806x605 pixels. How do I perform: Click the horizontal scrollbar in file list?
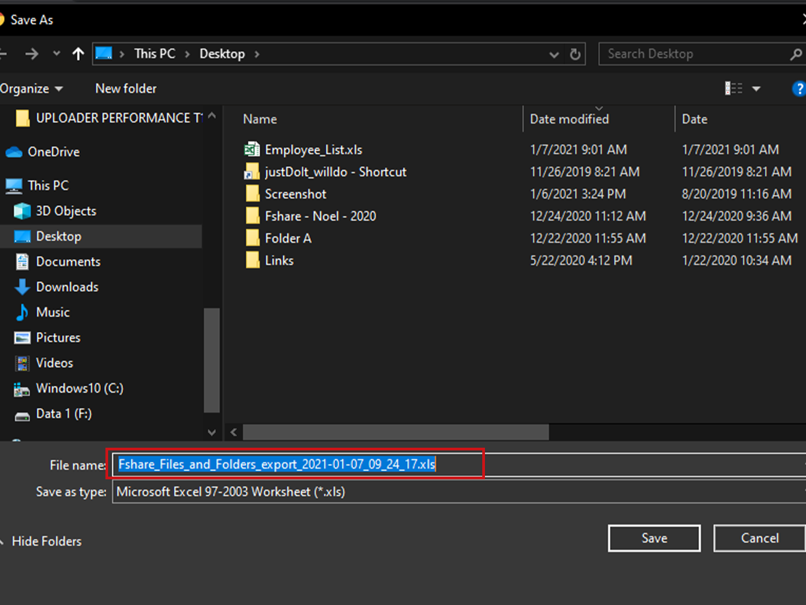click(396, 432)
